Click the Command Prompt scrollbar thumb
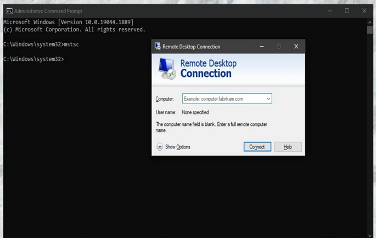The width and height of the screenshot is (376, 238). tap(370, 30)
